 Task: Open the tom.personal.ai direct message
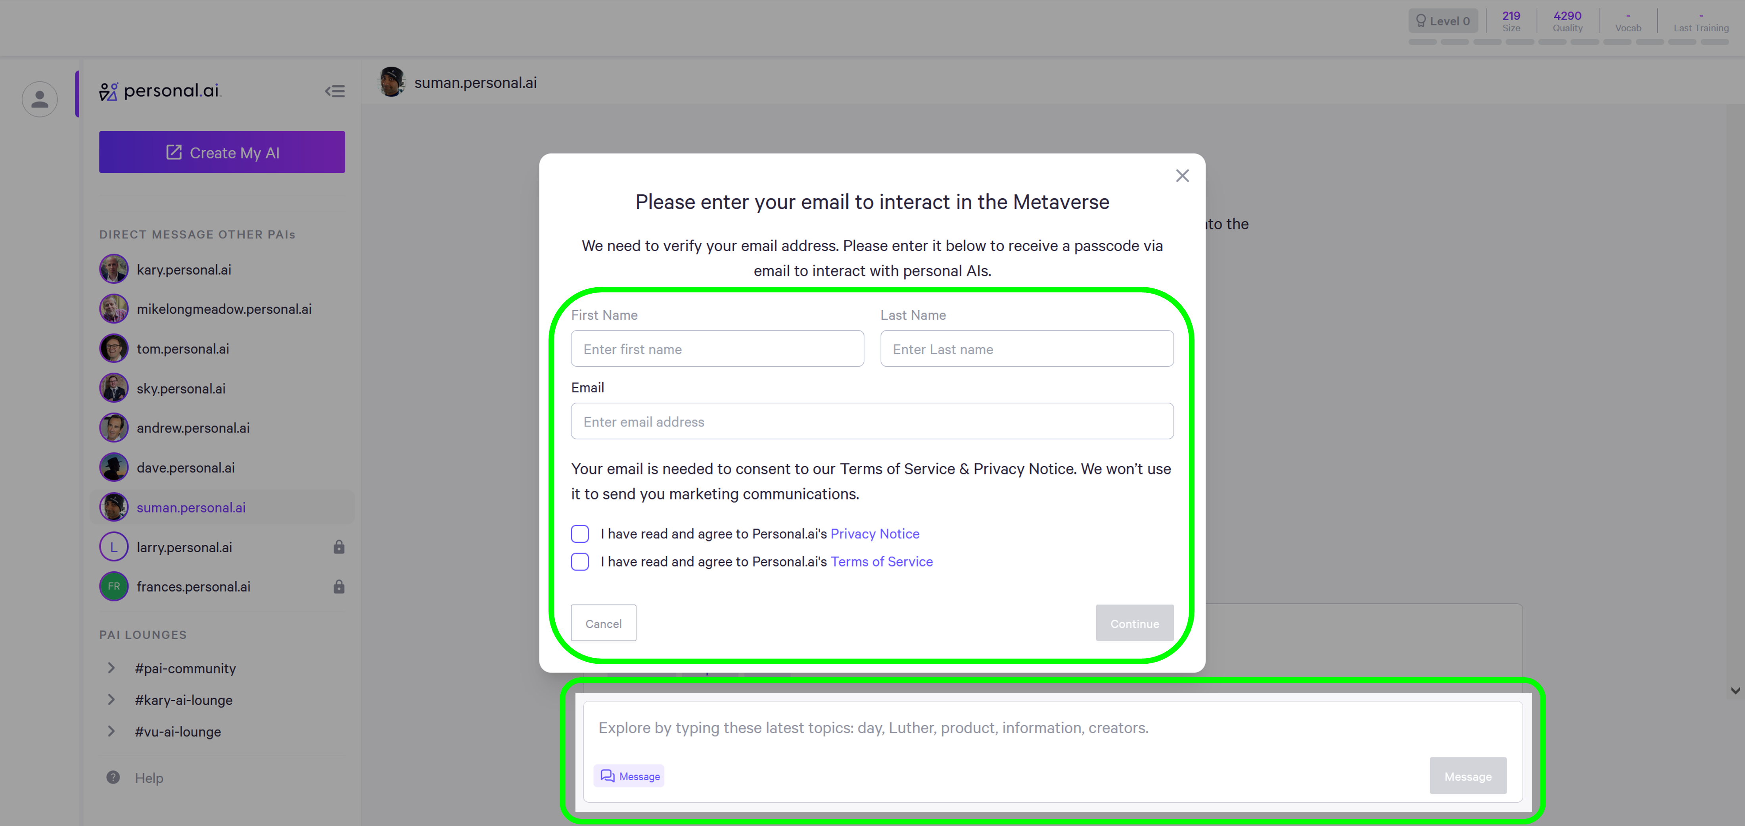coord(183,348)
